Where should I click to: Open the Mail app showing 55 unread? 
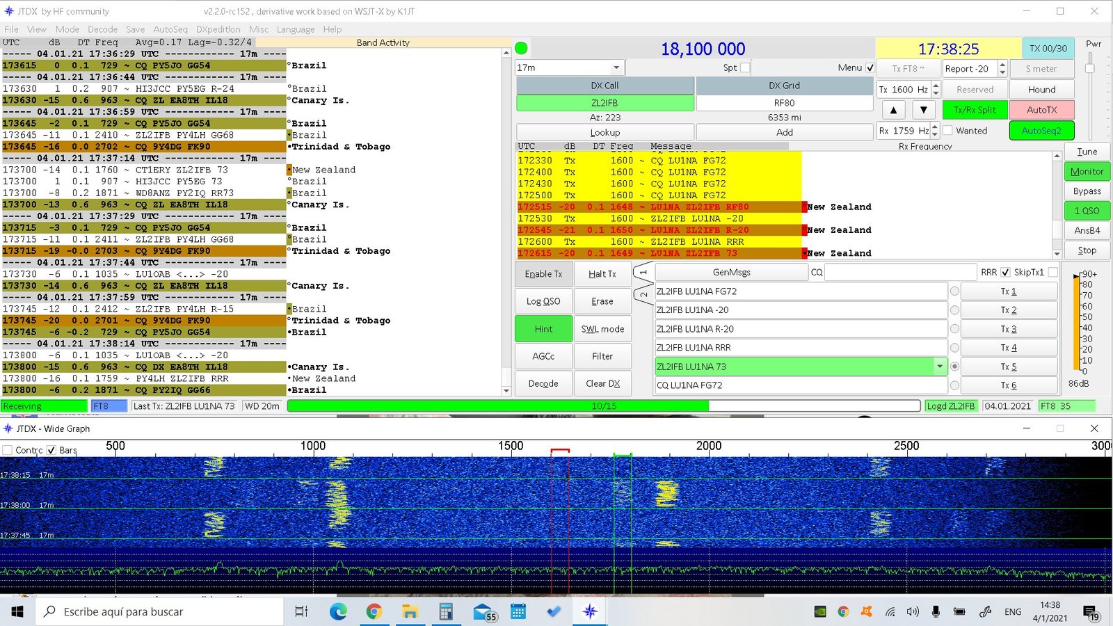pos(484,611)
